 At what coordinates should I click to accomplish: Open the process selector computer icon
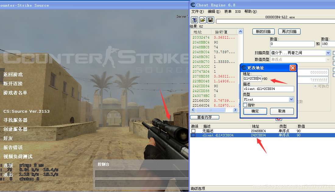pyautogui.click(x=194, y=20)
